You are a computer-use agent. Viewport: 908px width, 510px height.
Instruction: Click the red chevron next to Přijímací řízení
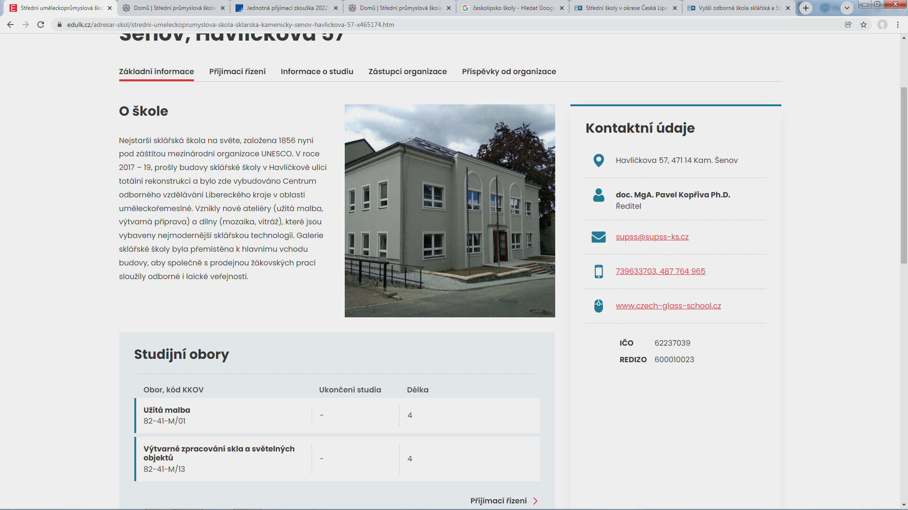click(535, 501)
